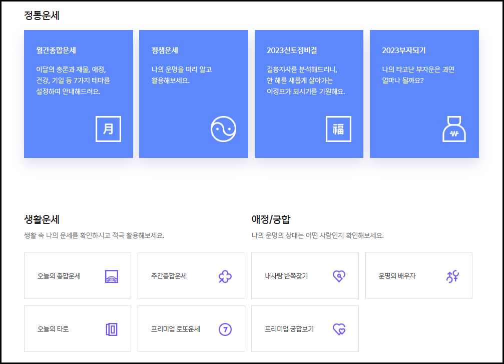Click the number 7 icon on 프리미엄 로또운세
504x364 pixels.
225,328
